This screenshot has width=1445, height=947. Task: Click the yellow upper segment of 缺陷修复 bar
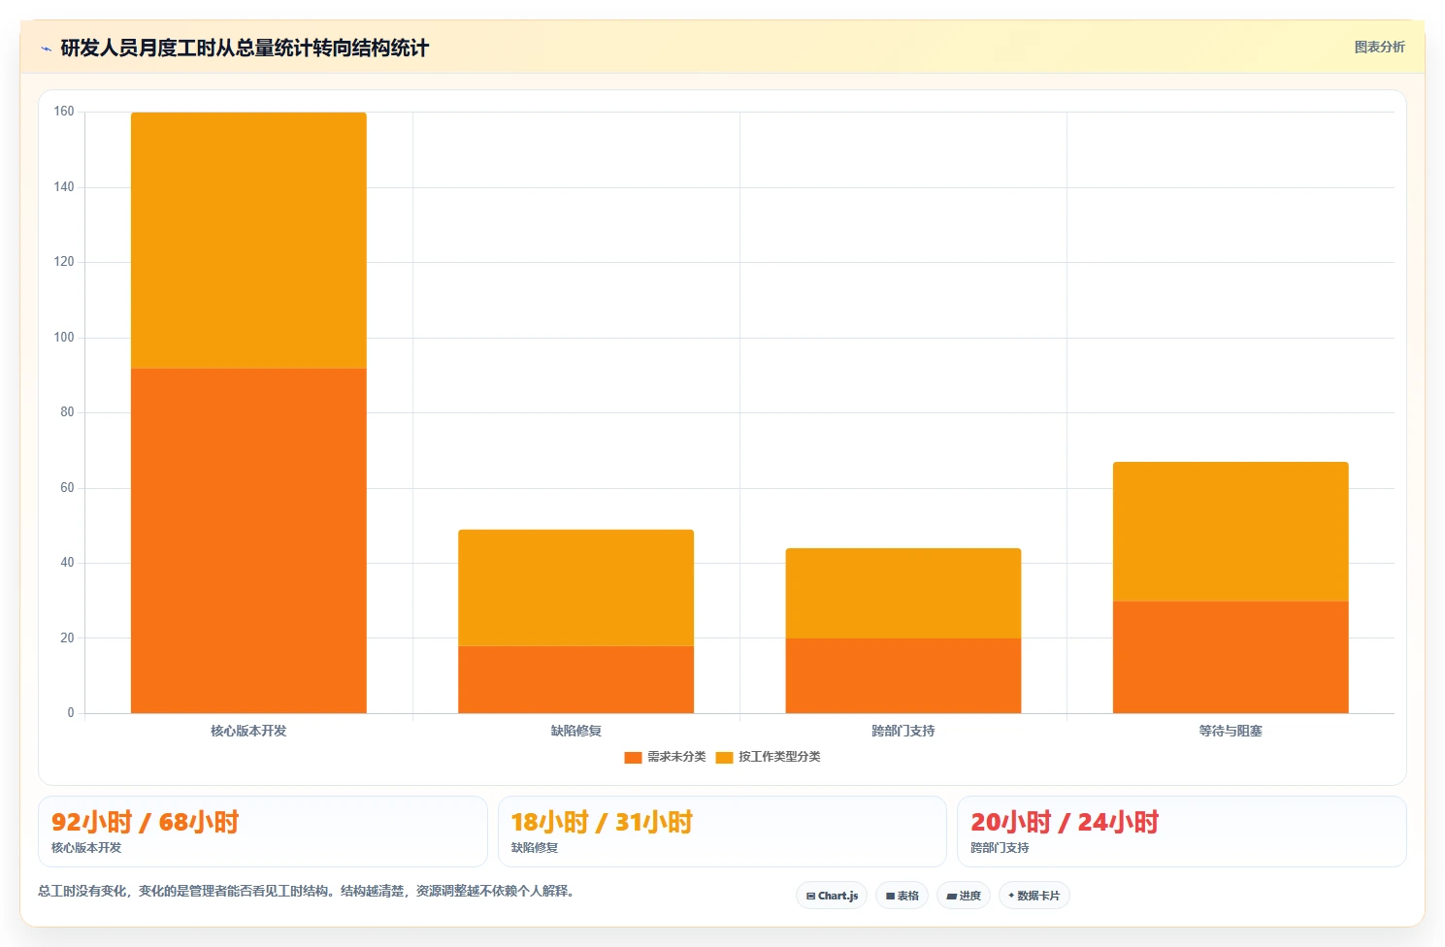coord(575,588)
